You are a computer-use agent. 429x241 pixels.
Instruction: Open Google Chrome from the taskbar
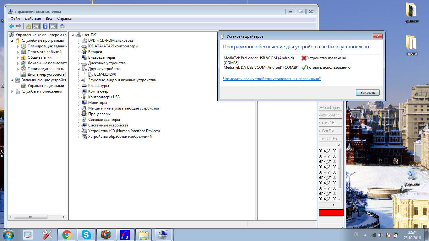click(x=67, y=234)
